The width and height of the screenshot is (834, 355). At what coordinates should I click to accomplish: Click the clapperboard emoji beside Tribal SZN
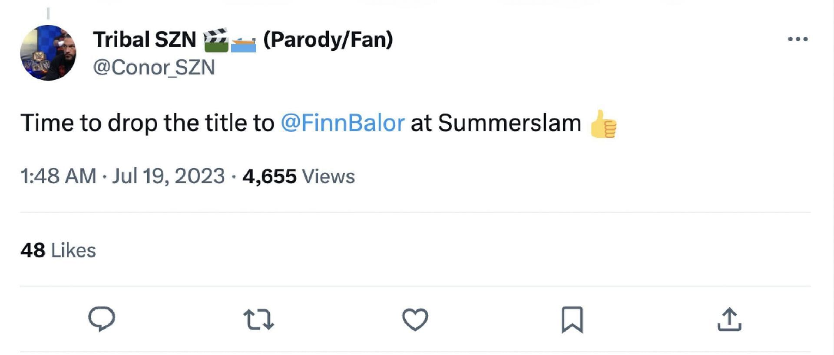pyautogui.click(x=216, y=40)
